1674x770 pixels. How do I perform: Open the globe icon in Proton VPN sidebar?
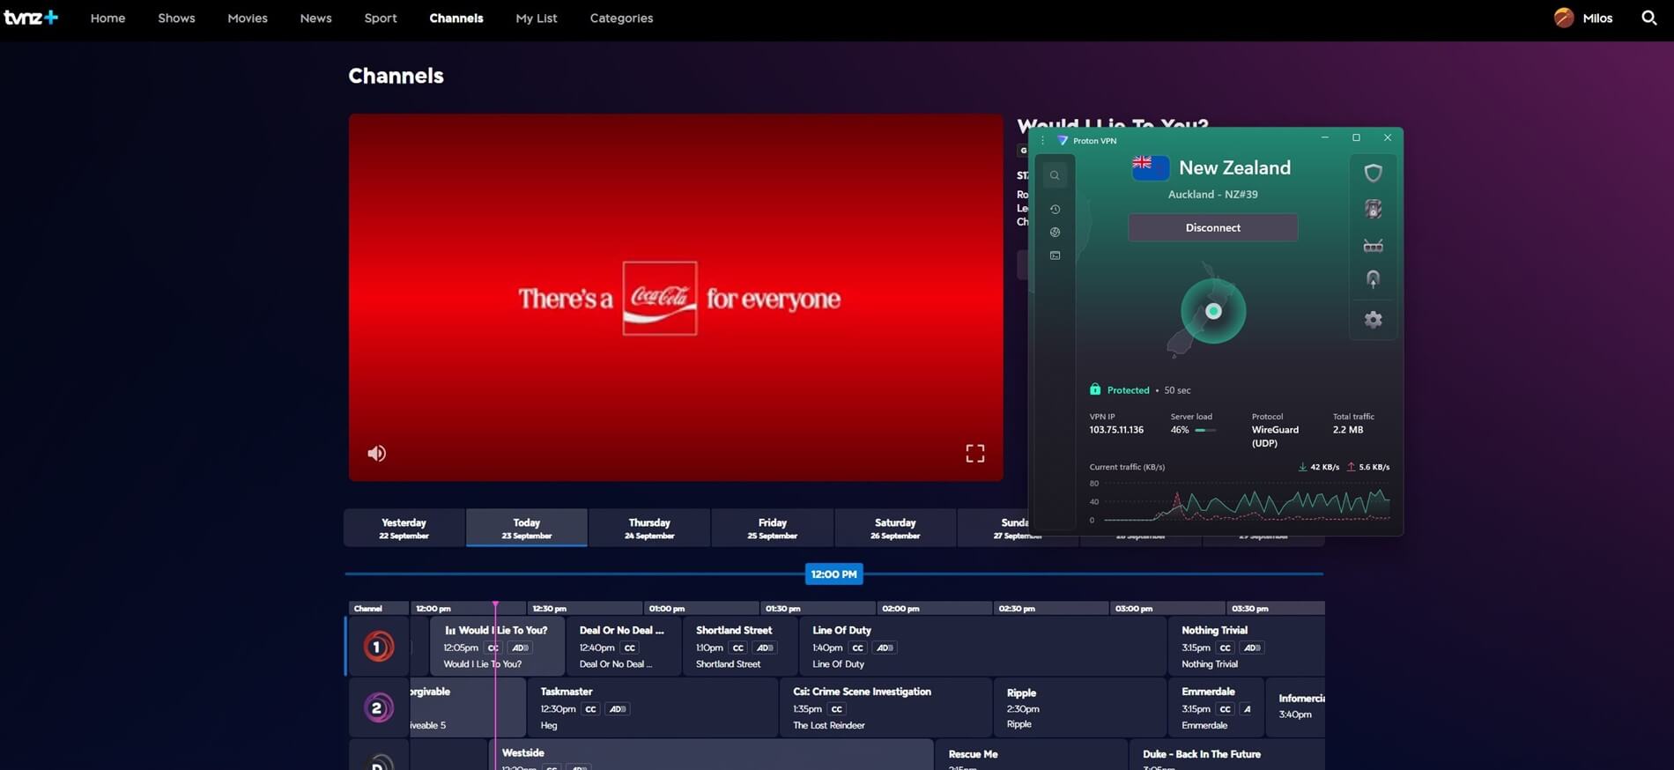click(x=1055, y=233)
